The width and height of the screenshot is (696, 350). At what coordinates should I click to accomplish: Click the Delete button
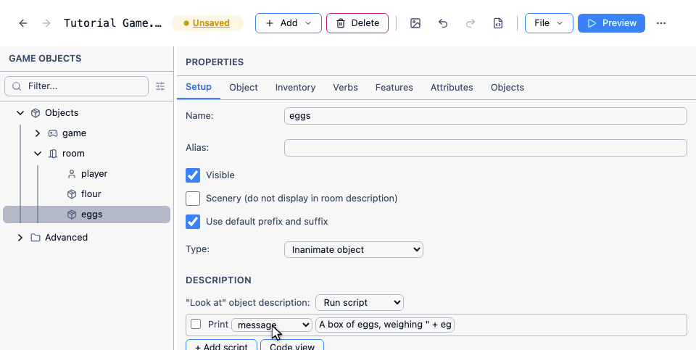coord(357,23)
